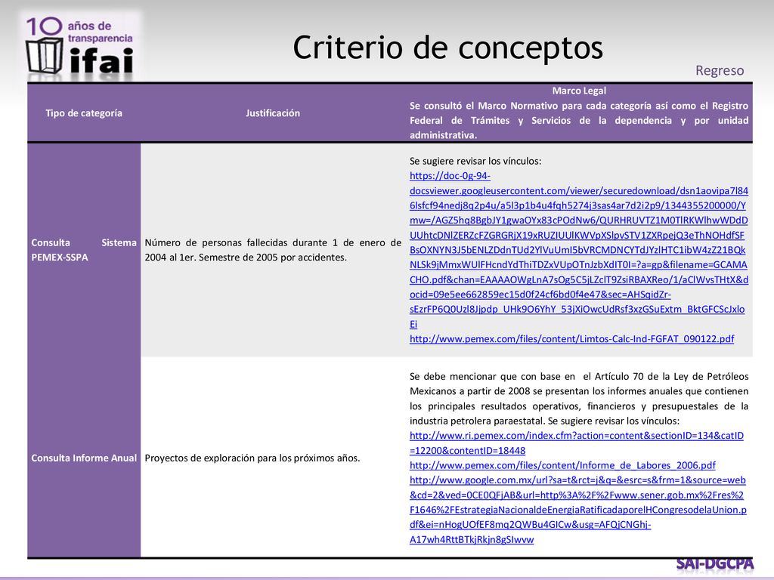Image resolution: width=774 pixels, height=580 pixels.
Task: Open the Informe_de_Labores_2006.pdf link
Action: coord(562,465)
